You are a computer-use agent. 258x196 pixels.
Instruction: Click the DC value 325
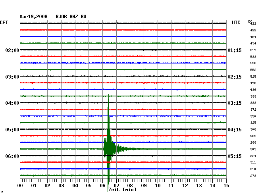[x=253, y=123]
